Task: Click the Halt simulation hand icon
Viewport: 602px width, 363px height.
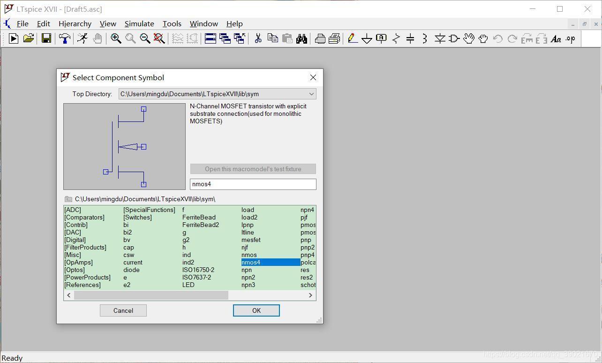Action: pos(98,38)
